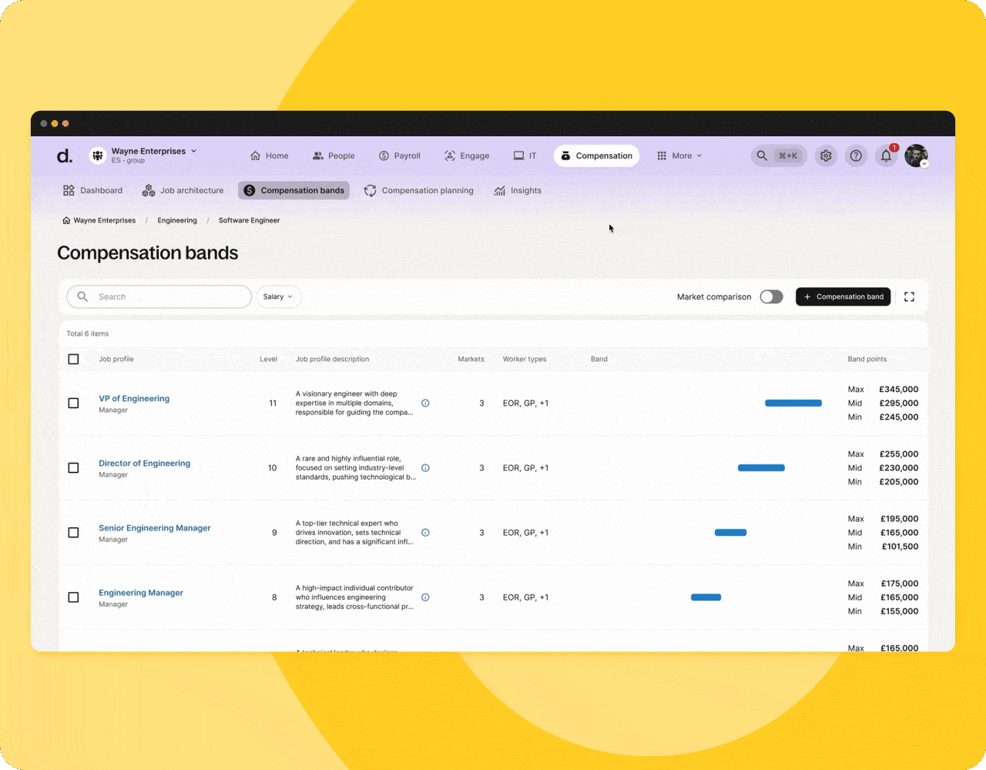Open the user profile avatar

click(x=916, y=156)
